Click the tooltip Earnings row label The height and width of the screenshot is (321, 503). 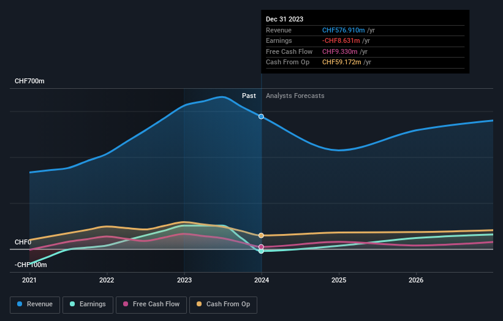[279, 40]
